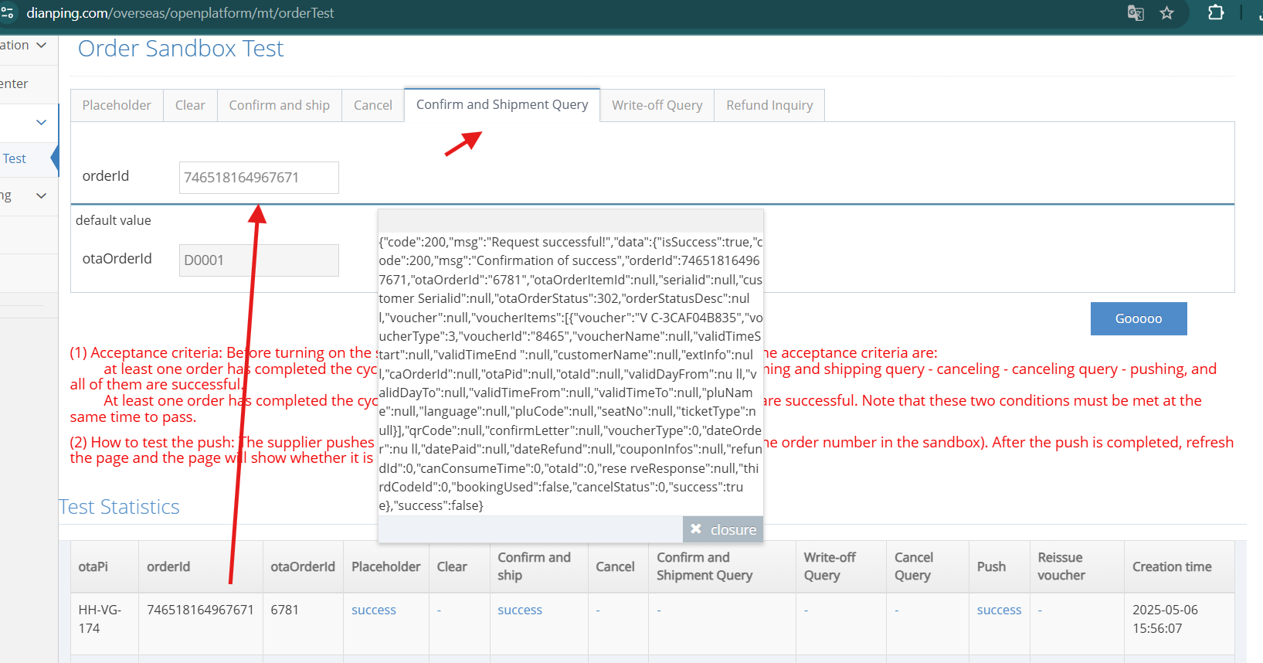Expand the top sidebar menu chevron

point(42,46)
